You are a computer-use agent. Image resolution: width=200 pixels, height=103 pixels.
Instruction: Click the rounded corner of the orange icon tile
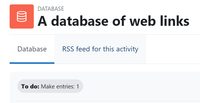pos(11,5)
